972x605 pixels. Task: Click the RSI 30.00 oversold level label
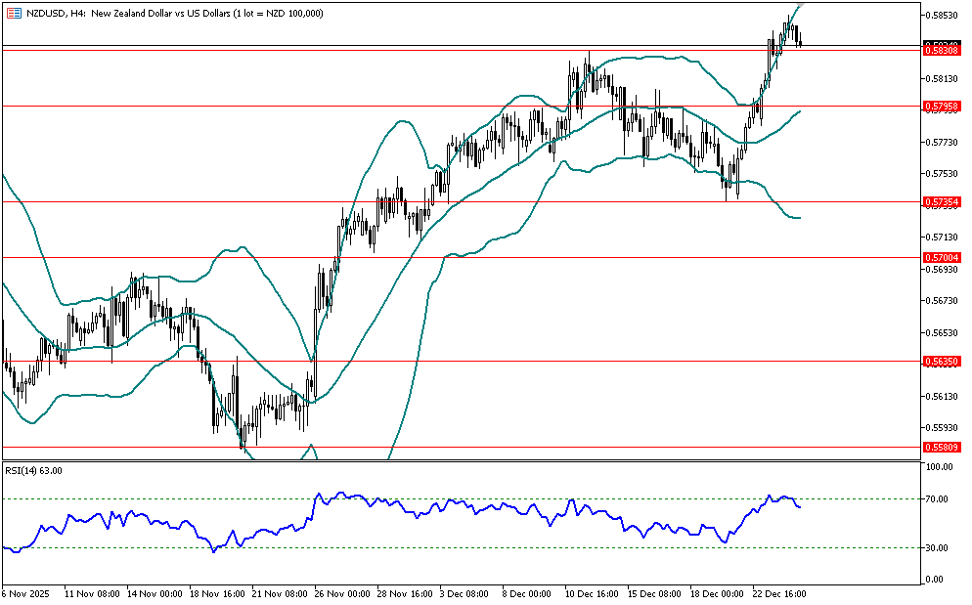[x=940, y=547]
